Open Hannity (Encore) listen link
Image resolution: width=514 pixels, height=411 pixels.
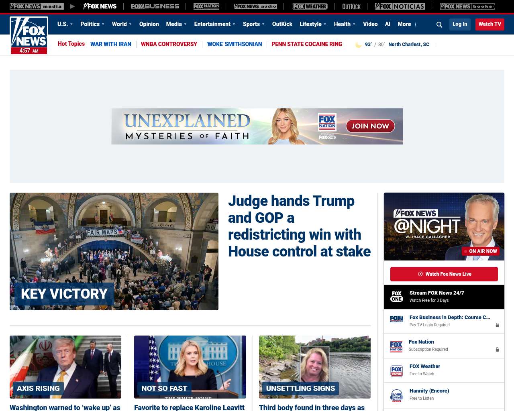click(429, 391)
